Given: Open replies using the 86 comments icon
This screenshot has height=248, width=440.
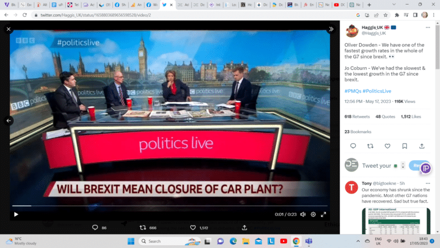Looking at the screenshot, I should (x=95, y=227).
